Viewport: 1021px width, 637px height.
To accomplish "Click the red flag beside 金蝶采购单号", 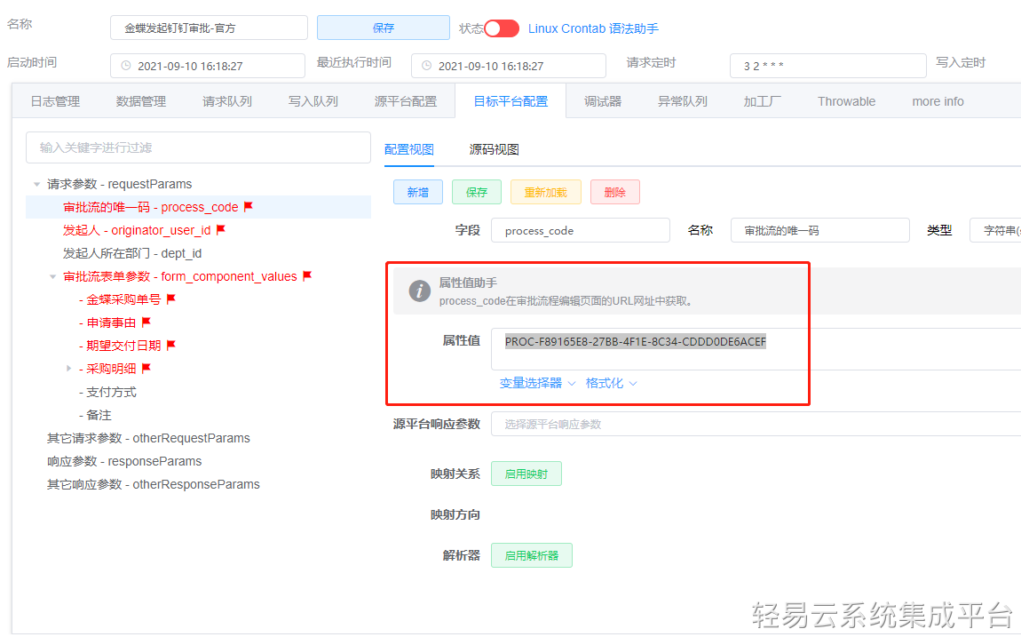I will 170,299.
